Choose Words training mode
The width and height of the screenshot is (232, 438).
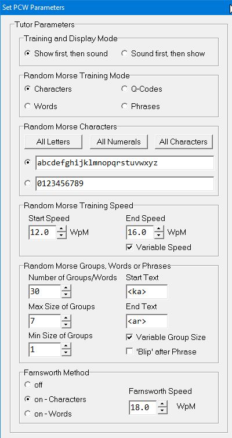click(x=41, y=106)
